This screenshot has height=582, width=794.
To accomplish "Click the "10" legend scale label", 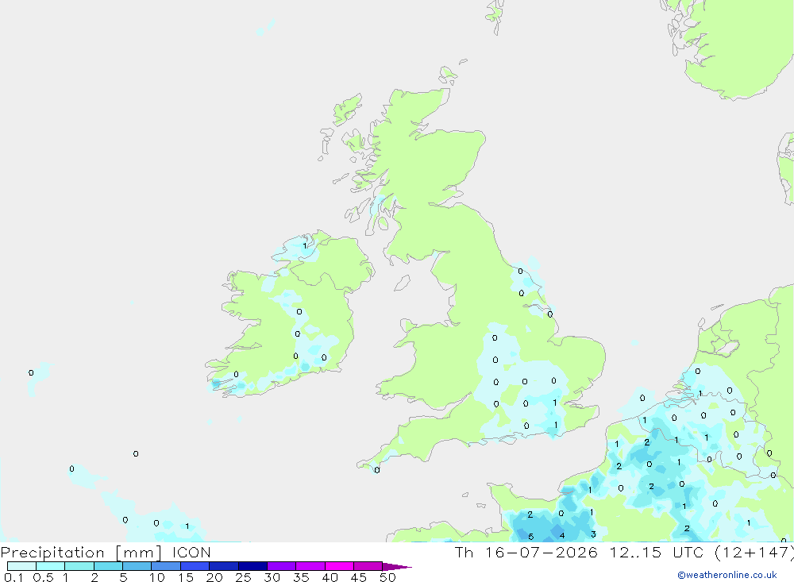I will pyautogui.click(x=157, y=577).
